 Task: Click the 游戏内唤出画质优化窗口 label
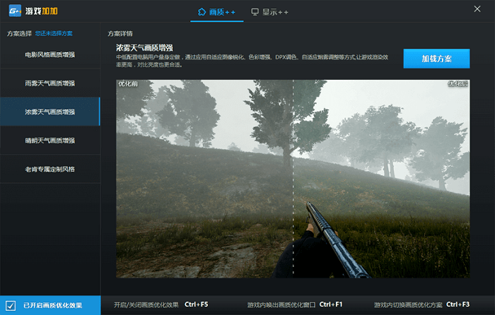(281, 305)
